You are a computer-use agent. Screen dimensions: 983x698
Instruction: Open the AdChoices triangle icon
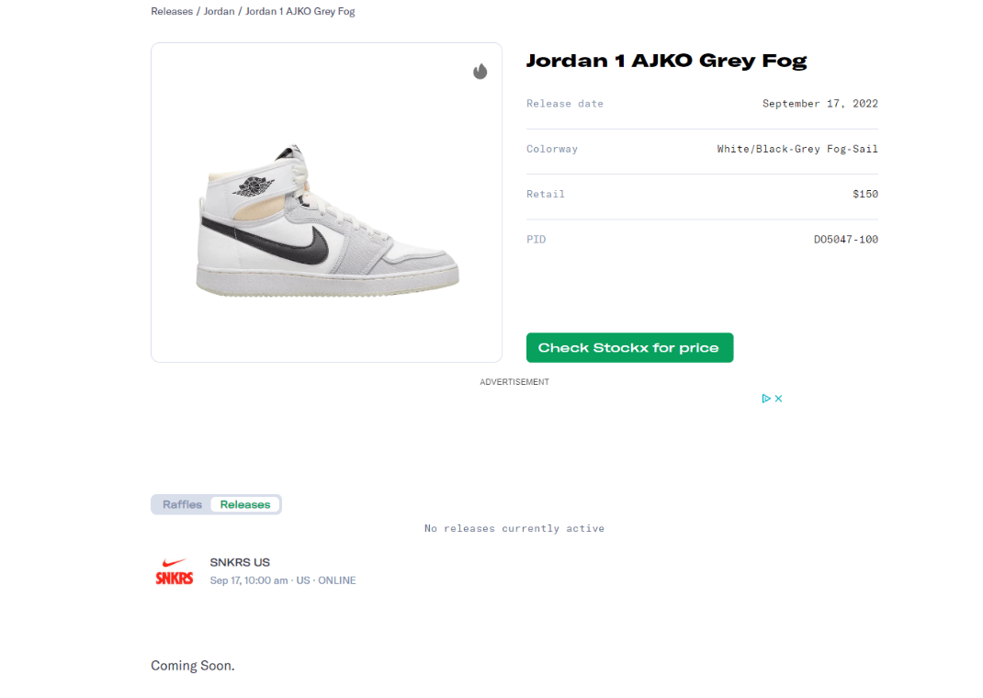click(768, 398)
